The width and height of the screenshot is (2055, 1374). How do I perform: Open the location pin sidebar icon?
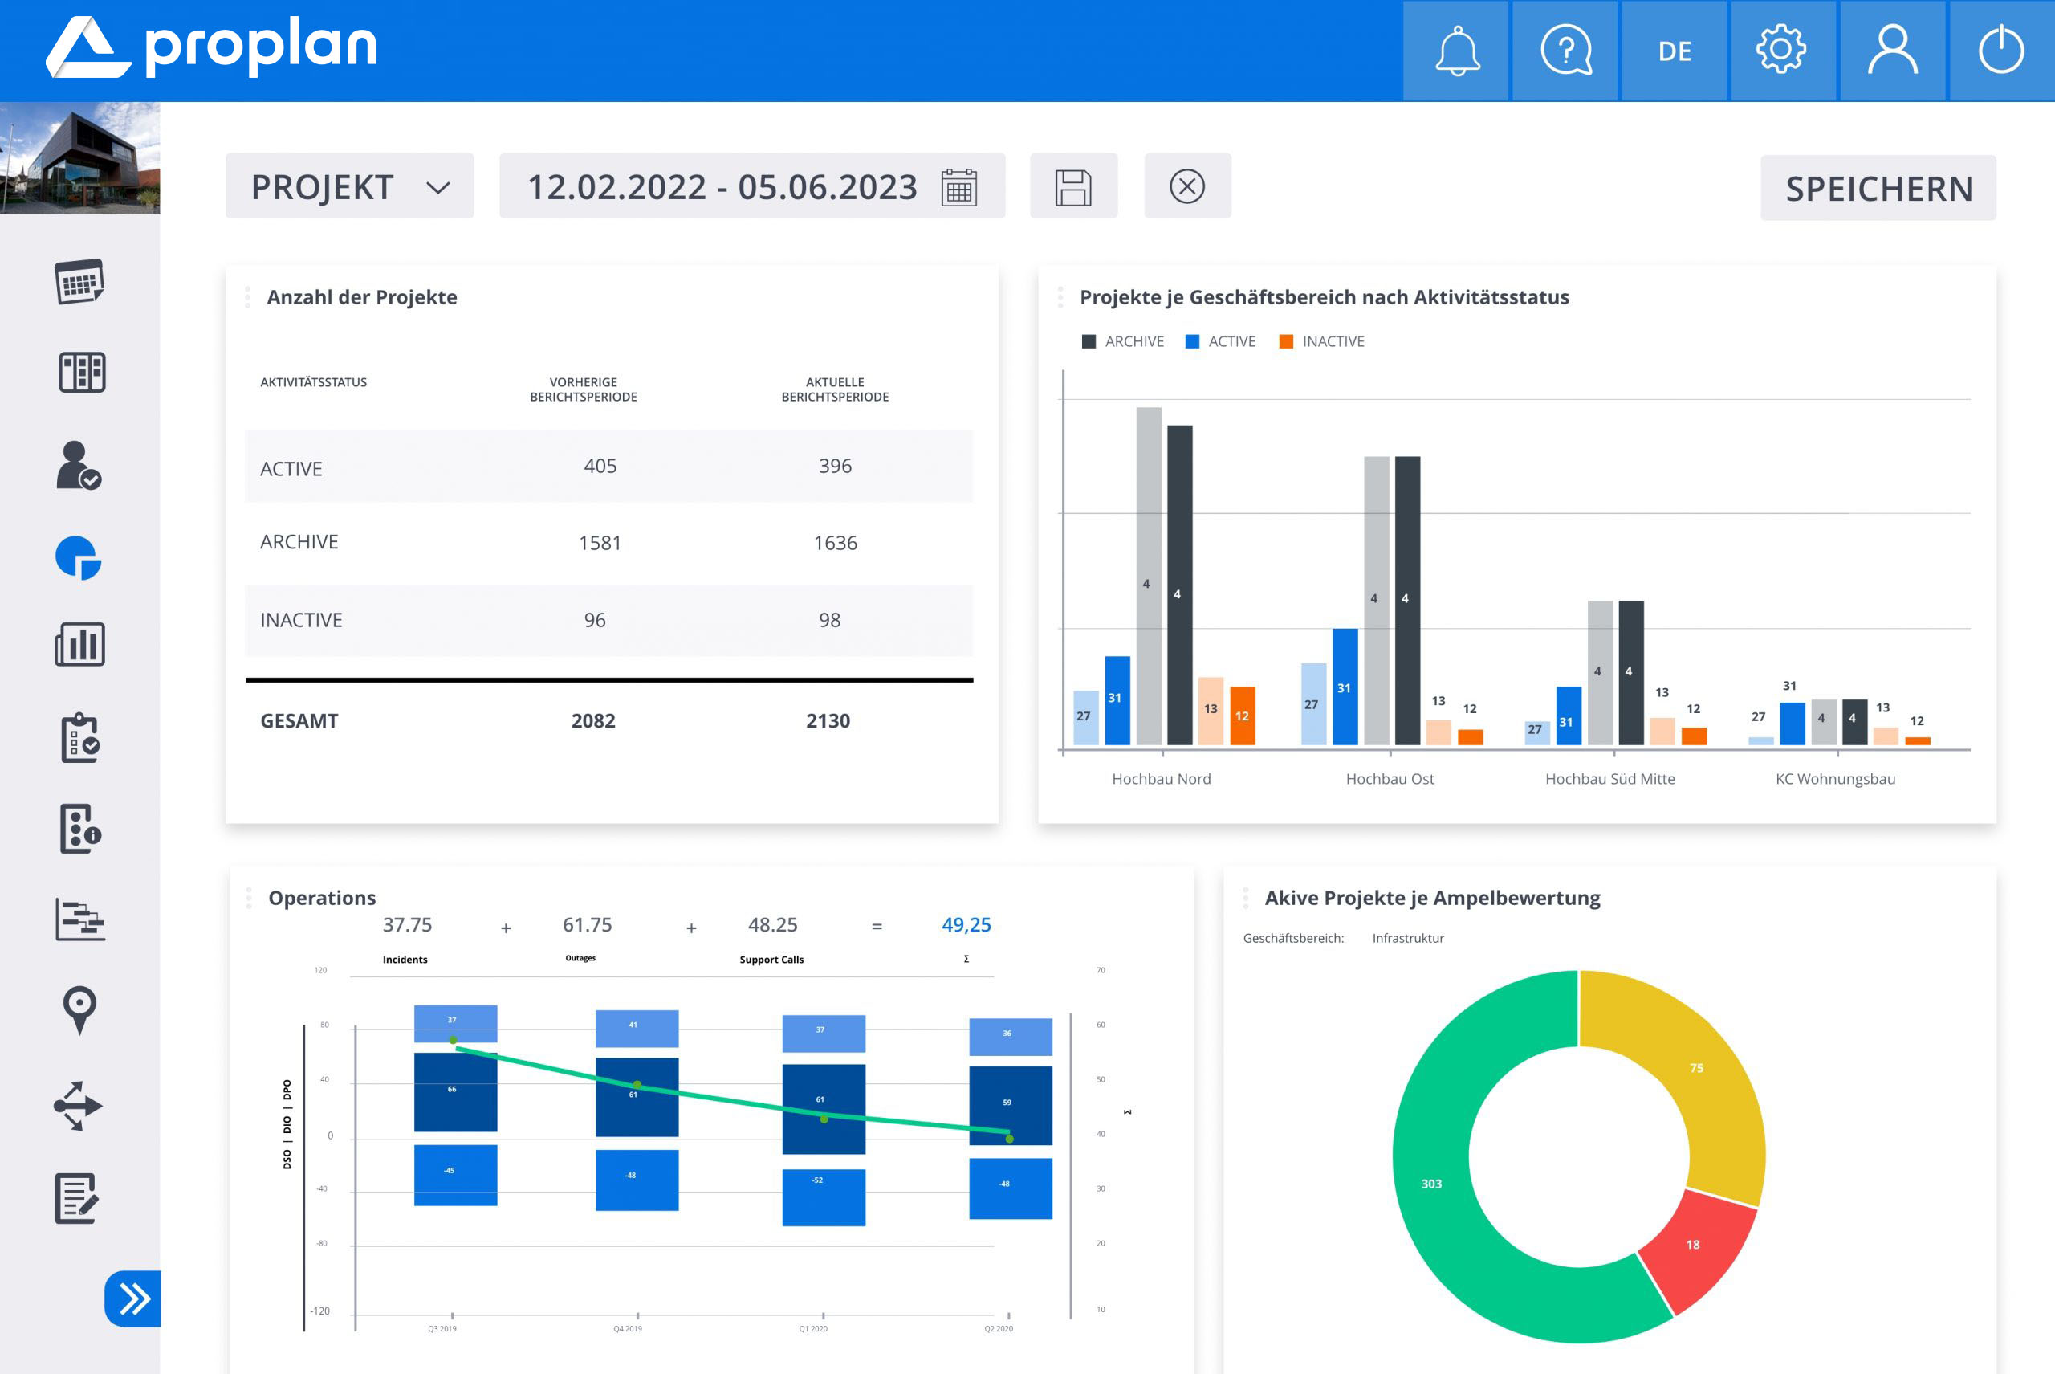click(79, 1010)
